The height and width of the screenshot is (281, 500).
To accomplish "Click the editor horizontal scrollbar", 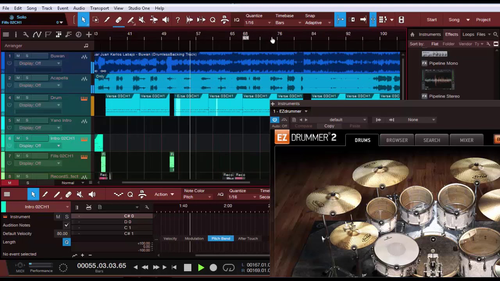I will [232, 256].
